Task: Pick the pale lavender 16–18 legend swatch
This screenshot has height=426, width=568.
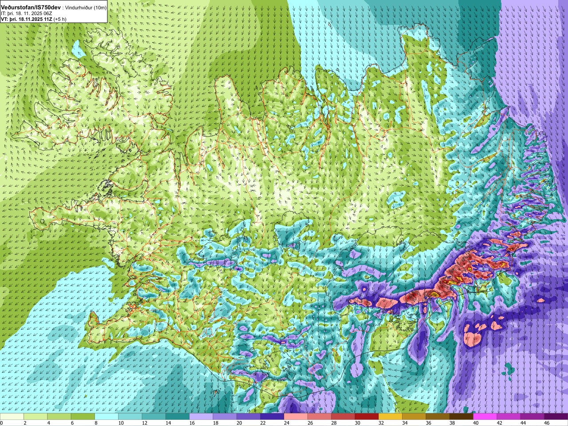Action: click(201, 417)
